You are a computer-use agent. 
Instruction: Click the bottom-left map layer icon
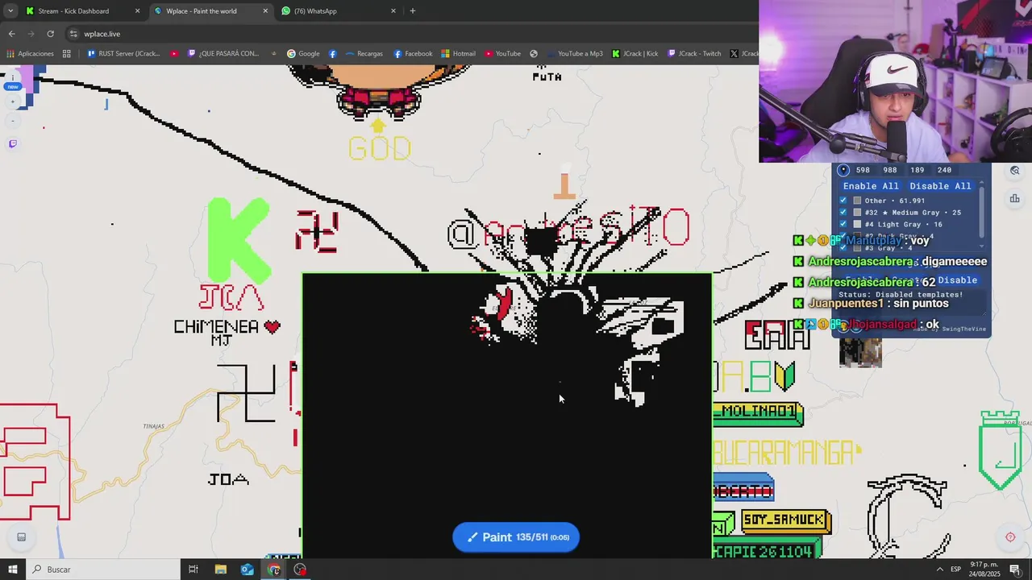click(22, 537)
